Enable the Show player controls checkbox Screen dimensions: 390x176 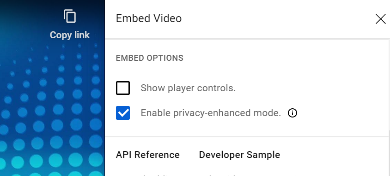(x=123, y=88)
